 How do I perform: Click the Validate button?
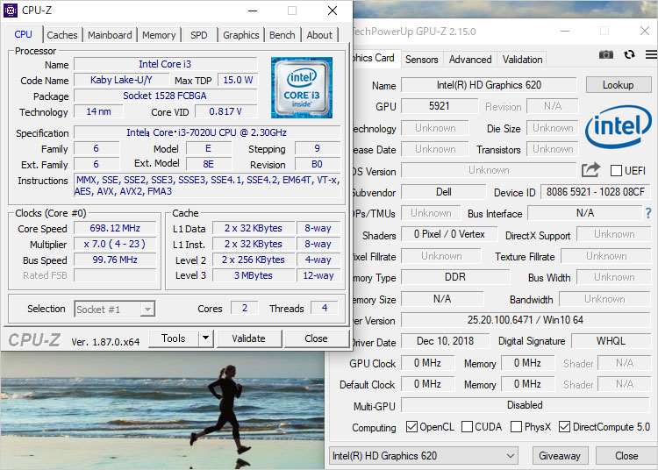(x=248, y=338)
